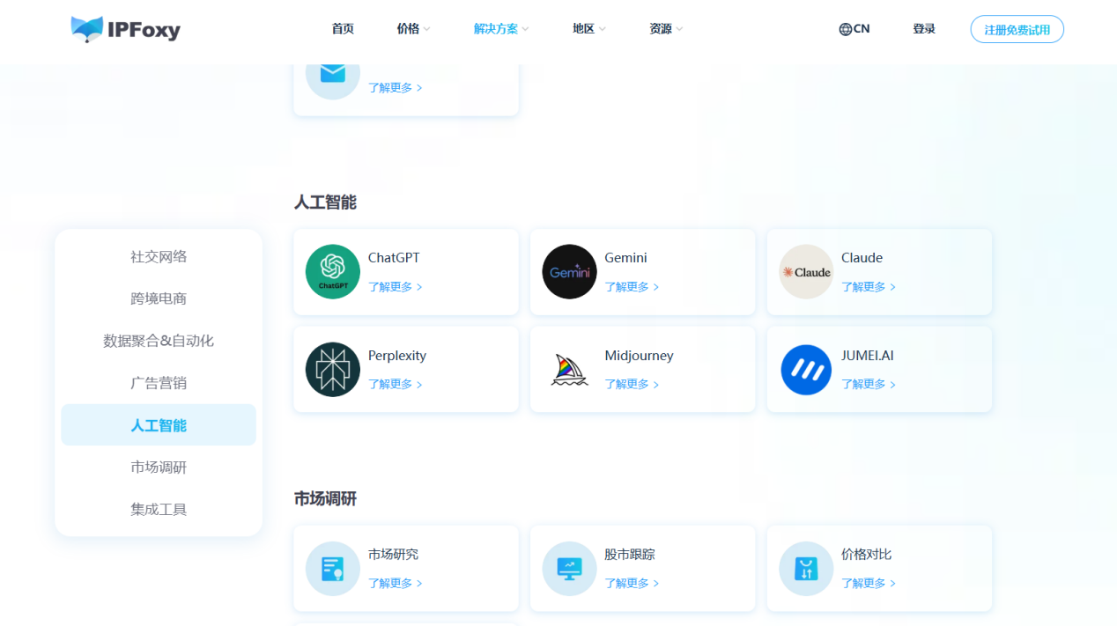1117x626 pixels.
Task: Open the 价格 dropdown menu
Action: coord(413,29)
